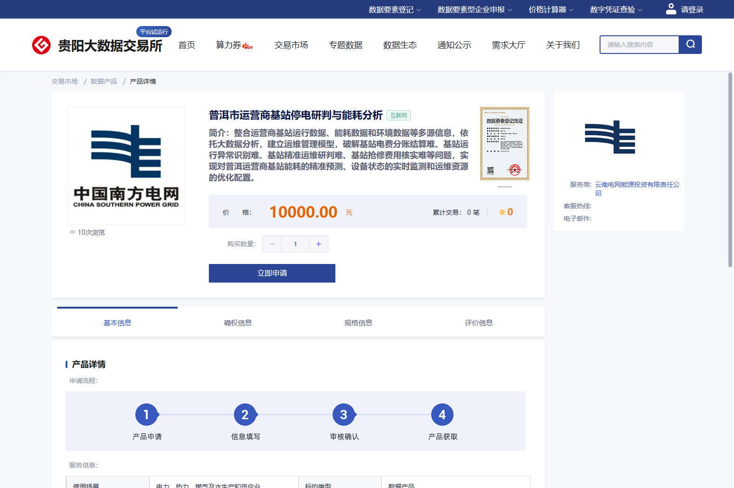Click step 2 circle 信息填写
Image resolution: width=734 pixels, height=488 pixels.
tap(245, 415)
